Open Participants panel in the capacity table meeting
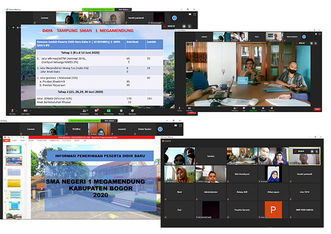This screenshot has height=234, width=331. click(x=84, y=112)
